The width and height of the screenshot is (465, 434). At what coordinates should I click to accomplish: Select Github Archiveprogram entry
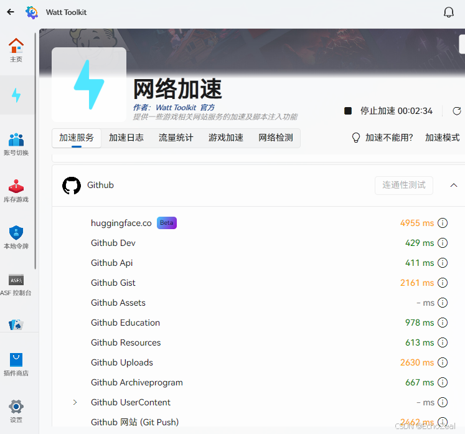pos(137,382)
